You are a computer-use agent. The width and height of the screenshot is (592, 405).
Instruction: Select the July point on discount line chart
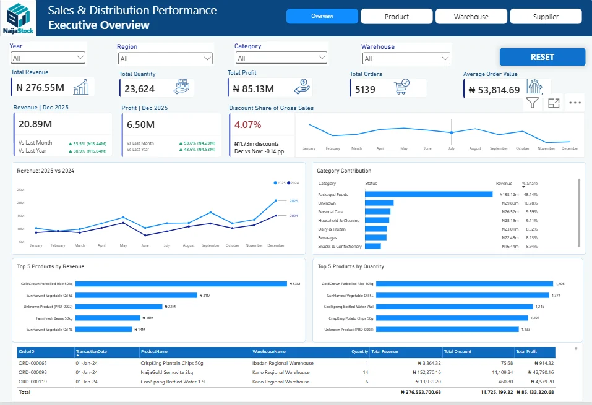point(452,132)
